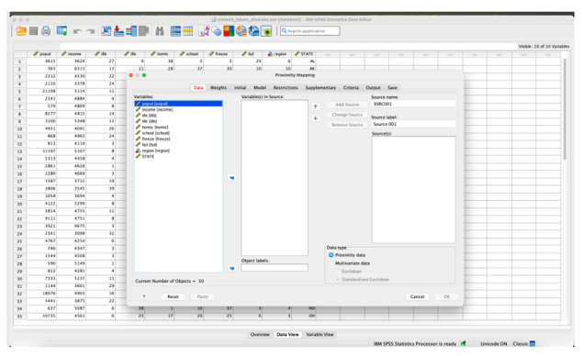The image size is (584, 356).
Task: Click the overlapping circles variable sets icon
Action: click(x=217, y=31)
